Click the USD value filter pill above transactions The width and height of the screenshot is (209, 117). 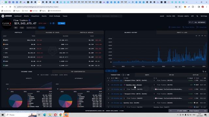pos(111,71)
